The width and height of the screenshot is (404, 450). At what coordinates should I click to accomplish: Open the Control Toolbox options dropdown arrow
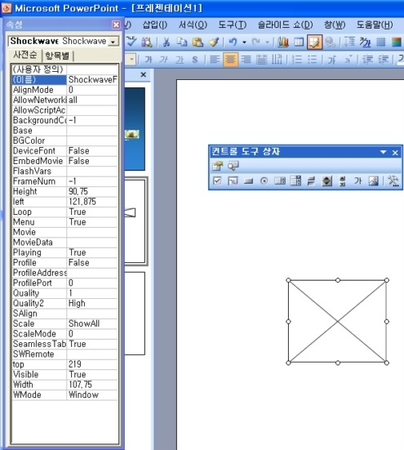383,152
